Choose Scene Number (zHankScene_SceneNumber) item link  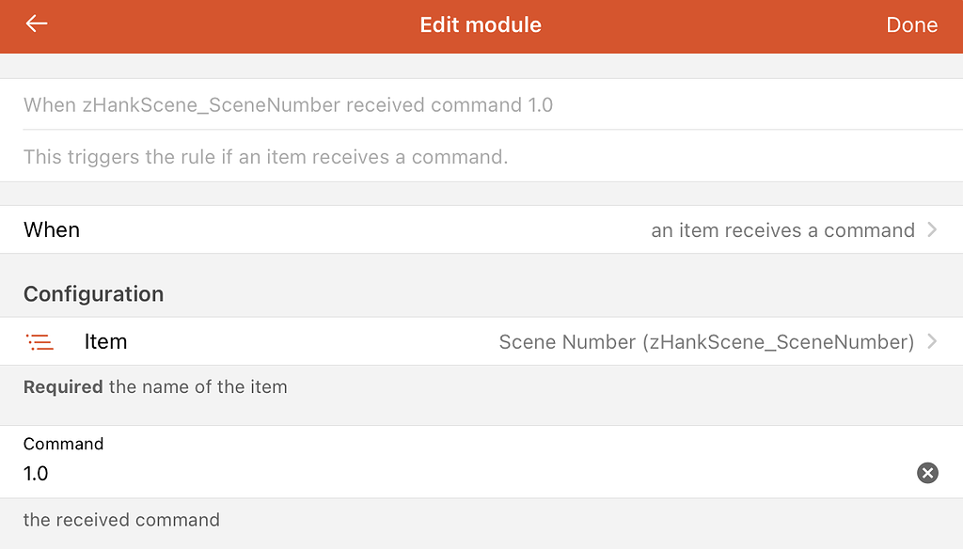tap(705, 341)
